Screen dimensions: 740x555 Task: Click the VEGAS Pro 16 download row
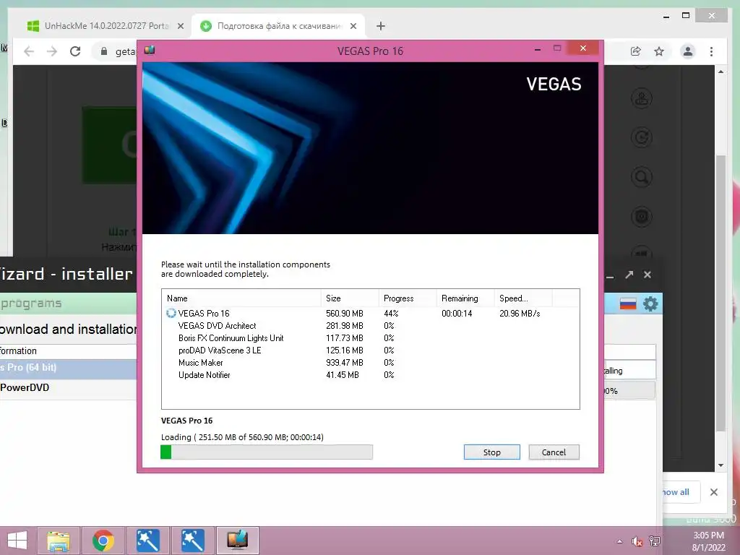[x=371, y=314]
